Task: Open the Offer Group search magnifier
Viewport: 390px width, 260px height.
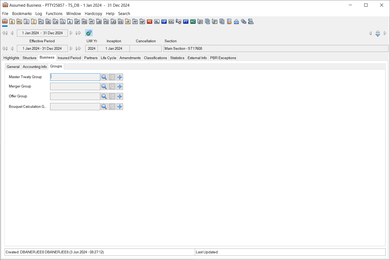Action: click(x=104, y=96)
